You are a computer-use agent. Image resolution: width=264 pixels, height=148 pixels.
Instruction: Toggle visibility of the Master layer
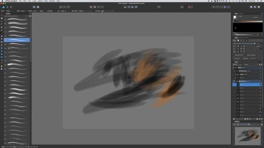pos(260,67)
